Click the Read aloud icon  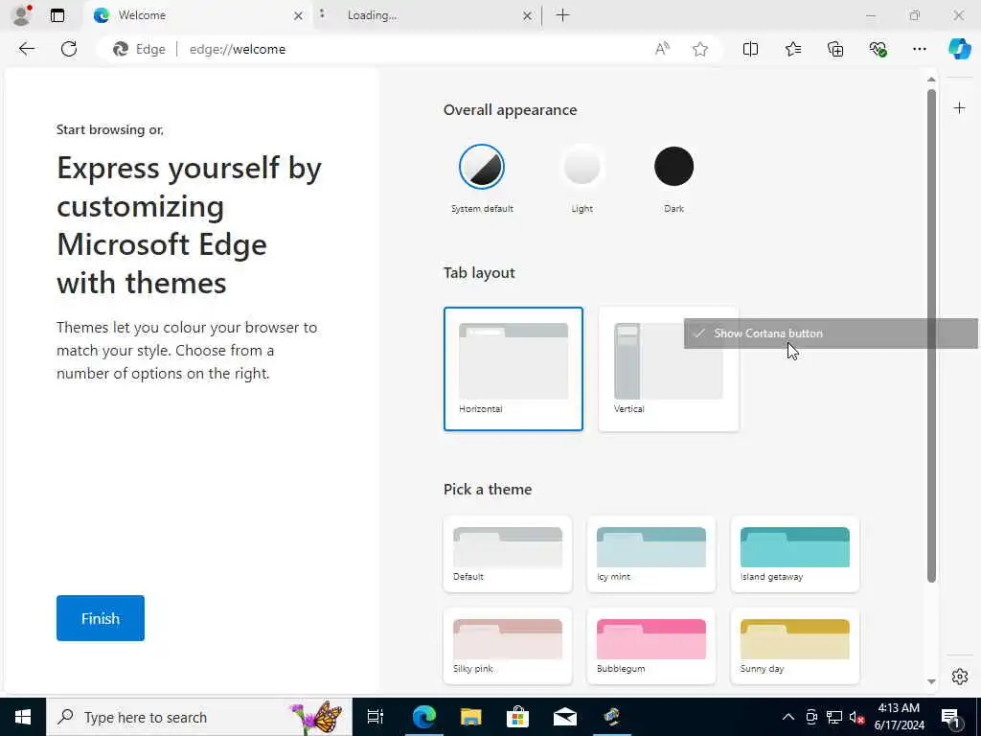coord(662,49)
